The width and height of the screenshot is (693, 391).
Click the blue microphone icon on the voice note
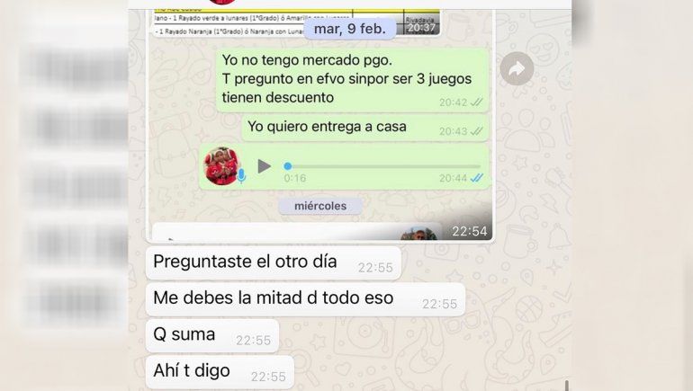click(x=241, y=175)
